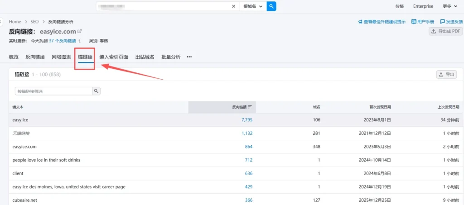This screenshot has width=464, height=205.
Task: Switch to the 出站域名 tab
Action: pyautogui.click(x=145, y=57)
